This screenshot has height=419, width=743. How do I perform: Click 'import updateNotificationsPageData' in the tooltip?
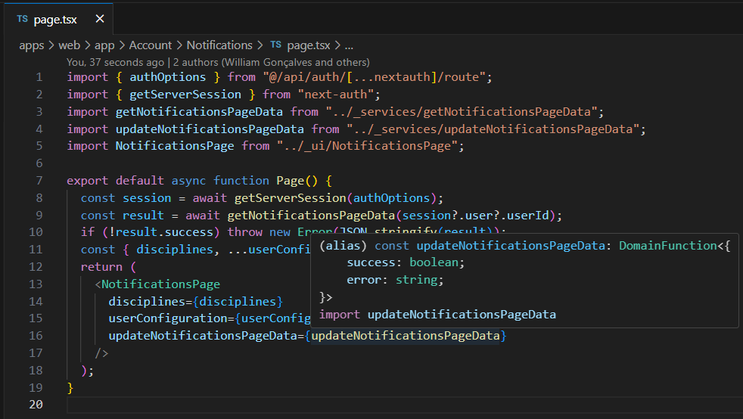coord(437,315)
